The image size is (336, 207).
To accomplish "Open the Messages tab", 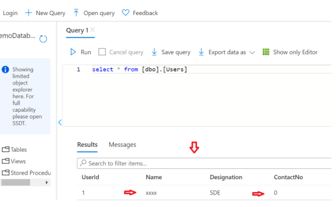I will pyautogui.click(x=123, y=144).
